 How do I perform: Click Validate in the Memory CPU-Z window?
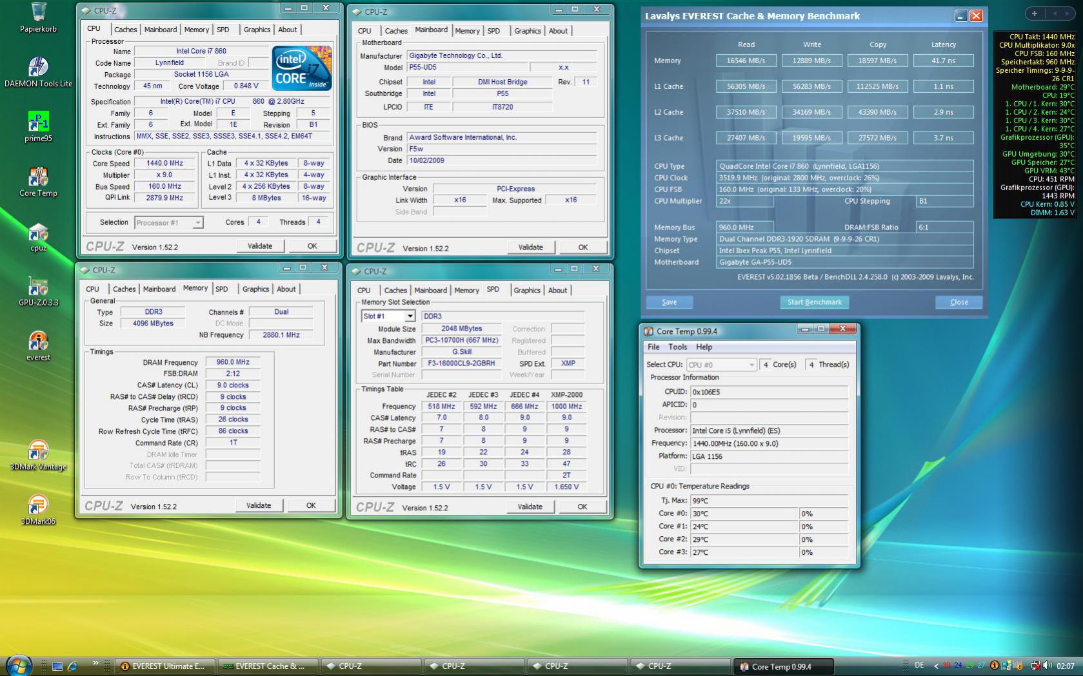[x=258, y=506]
